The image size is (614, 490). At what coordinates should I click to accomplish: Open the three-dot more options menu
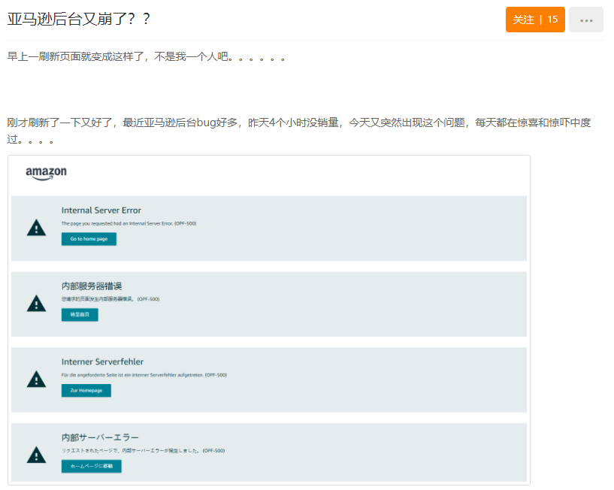pos(585,20)
